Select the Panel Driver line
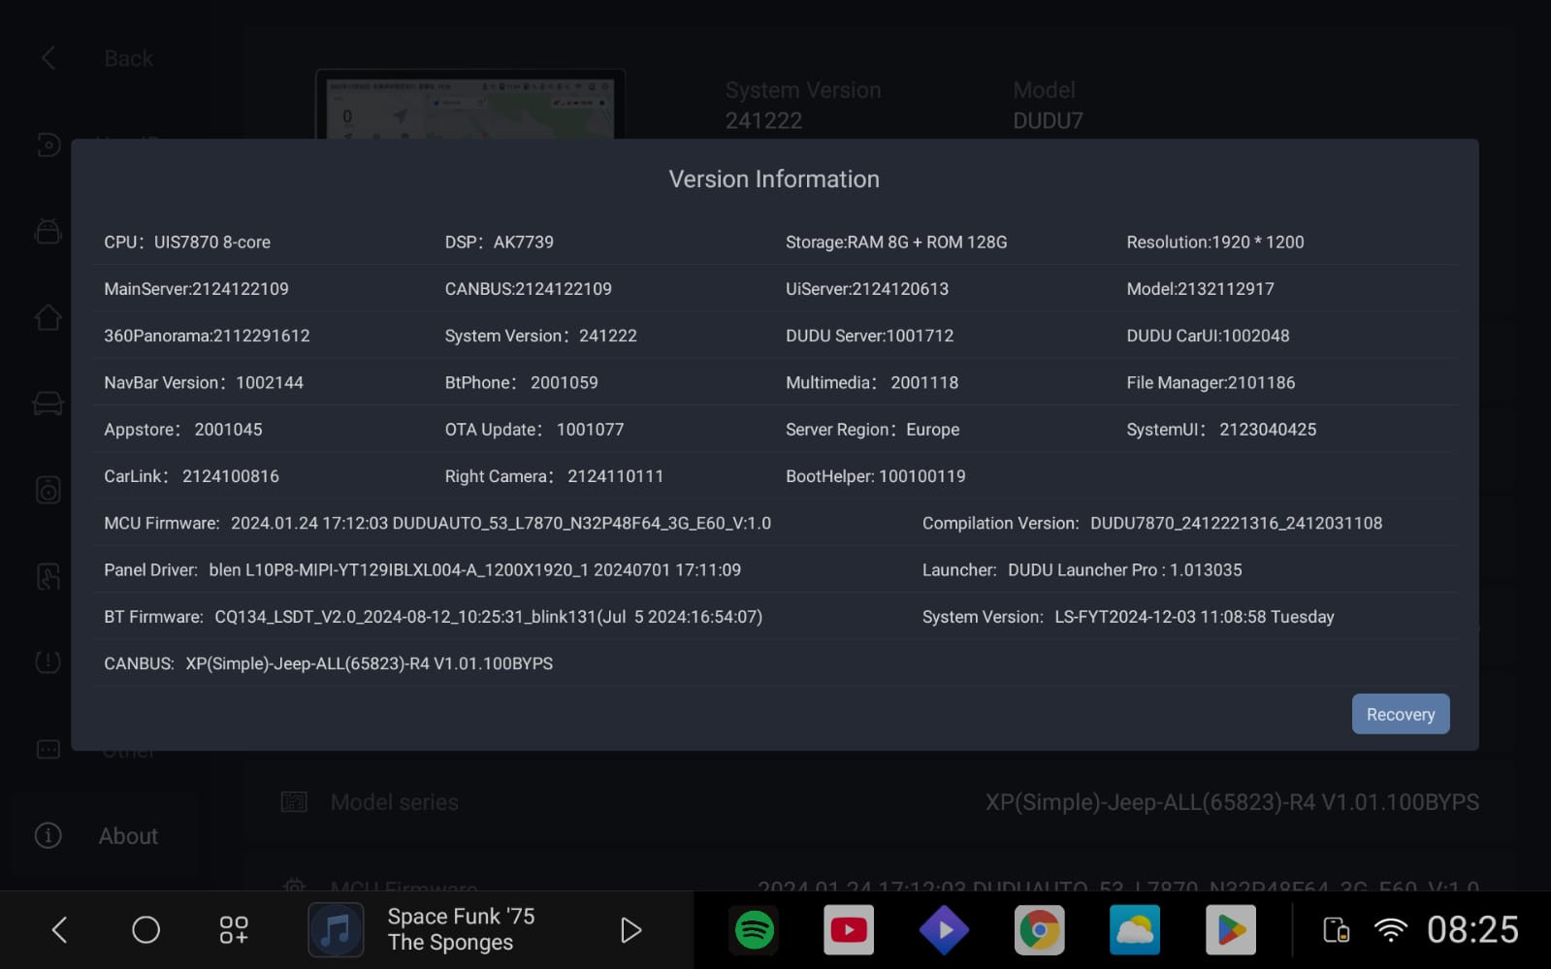The image size is (1551, 969). [422, 570]
